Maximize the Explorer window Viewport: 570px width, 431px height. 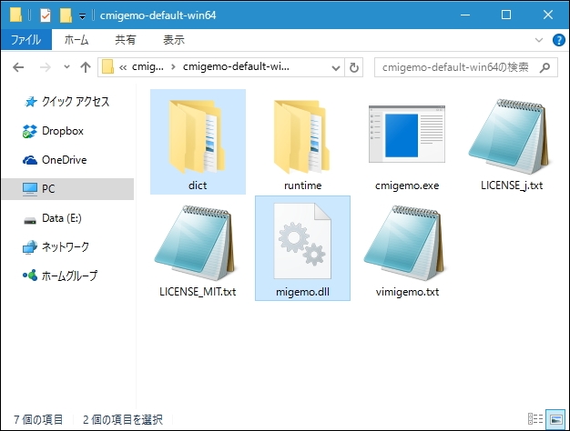pos(506,15)
